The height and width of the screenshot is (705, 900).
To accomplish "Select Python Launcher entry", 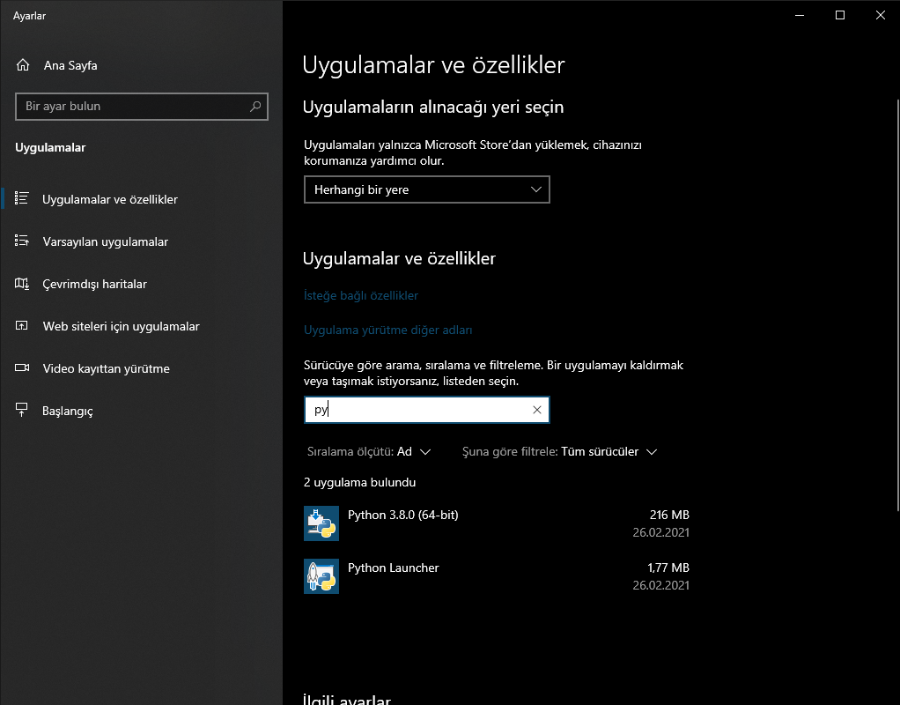I will click(497, 576).
